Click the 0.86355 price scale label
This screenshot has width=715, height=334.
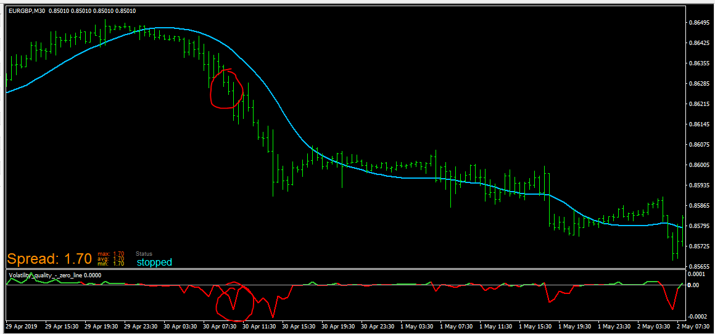pyautogui.click(x=698, y=63)
